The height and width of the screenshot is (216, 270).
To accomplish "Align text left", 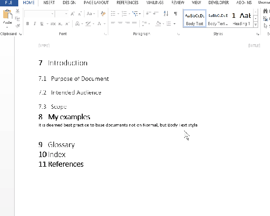I will pos(113,23).
